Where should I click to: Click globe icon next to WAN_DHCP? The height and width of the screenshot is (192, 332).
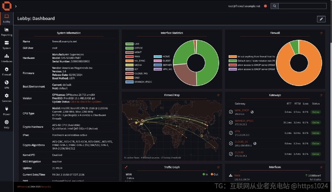point(252,112)
